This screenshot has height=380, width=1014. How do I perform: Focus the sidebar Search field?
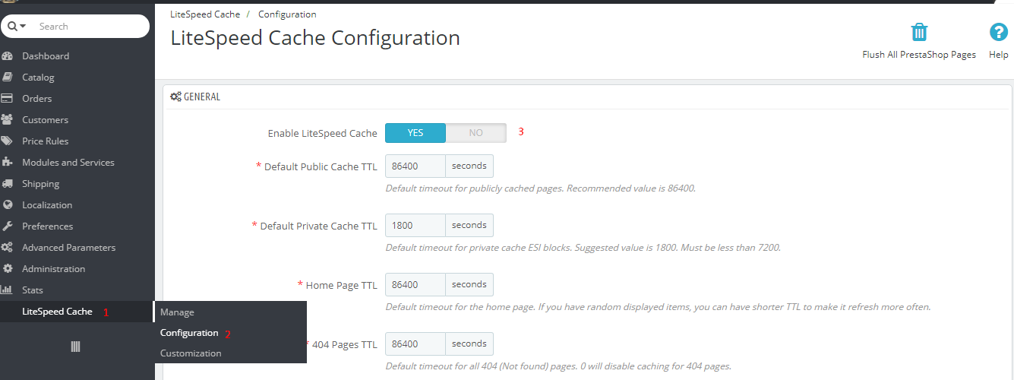coord(91,27)
